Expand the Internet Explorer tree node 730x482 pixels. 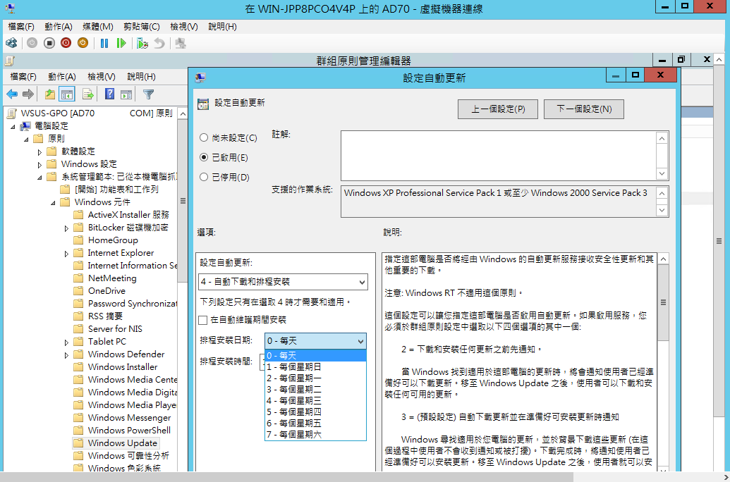click(66, 254)
